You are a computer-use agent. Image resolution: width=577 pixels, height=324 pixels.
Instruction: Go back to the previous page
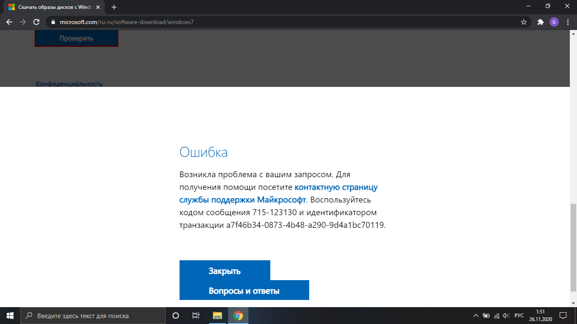9,22
